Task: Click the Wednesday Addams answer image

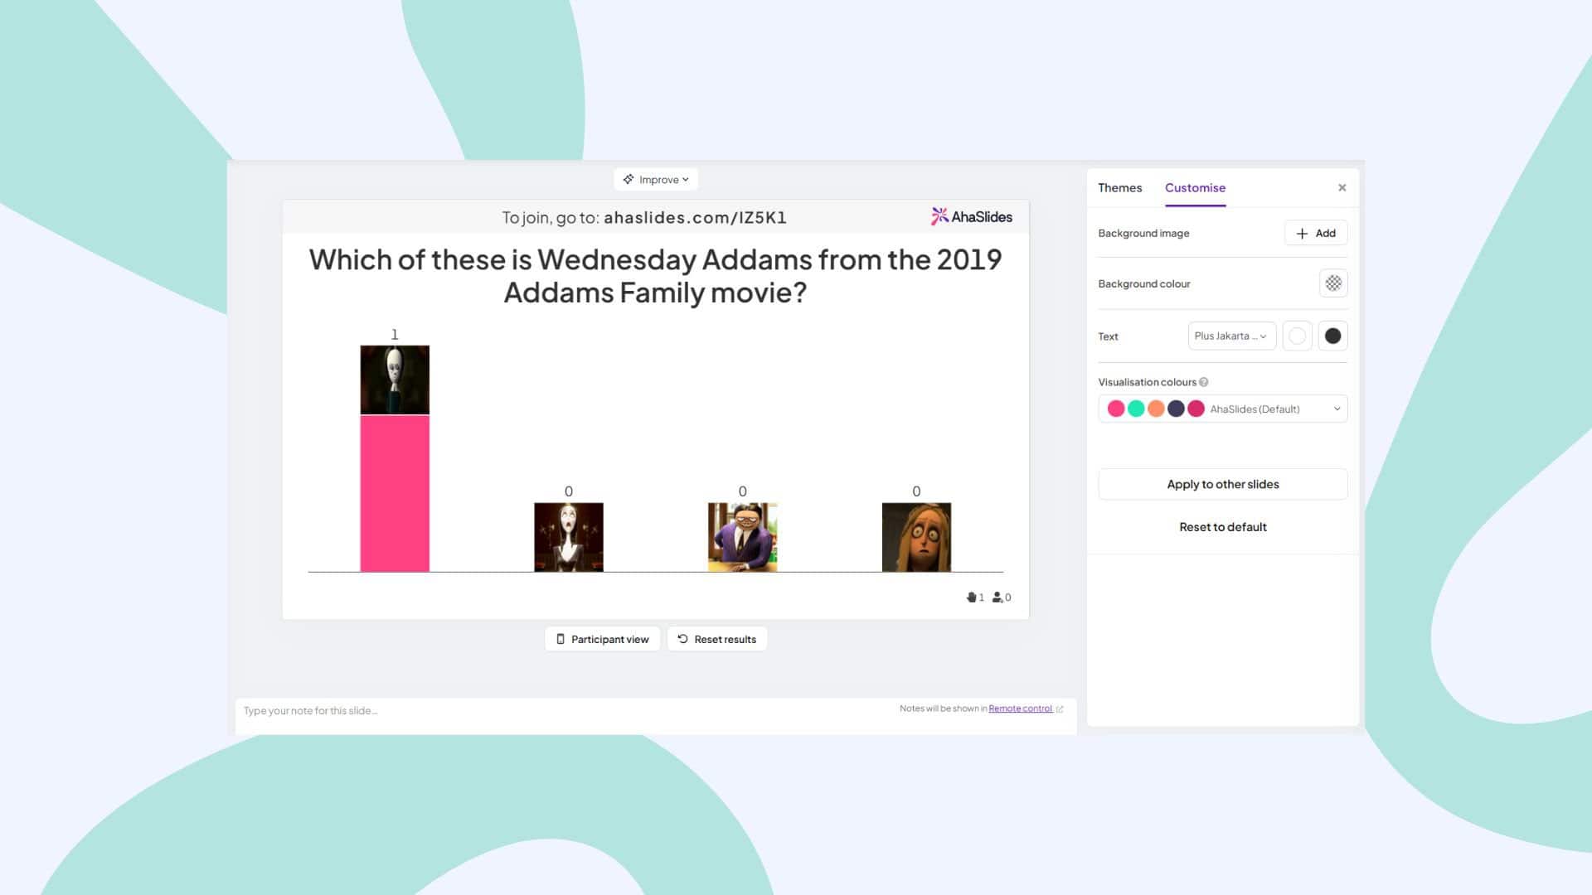Action: [395, 380]
